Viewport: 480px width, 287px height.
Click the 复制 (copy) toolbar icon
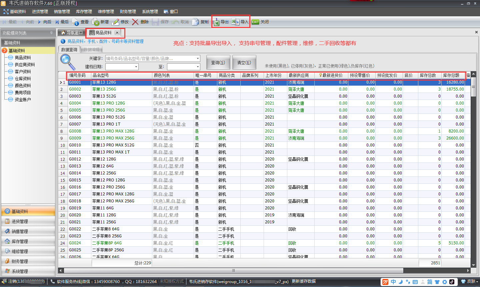point(195,22)
